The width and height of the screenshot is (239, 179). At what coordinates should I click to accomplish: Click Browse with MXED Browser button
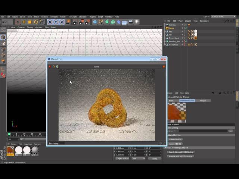(x=180, y=156)
